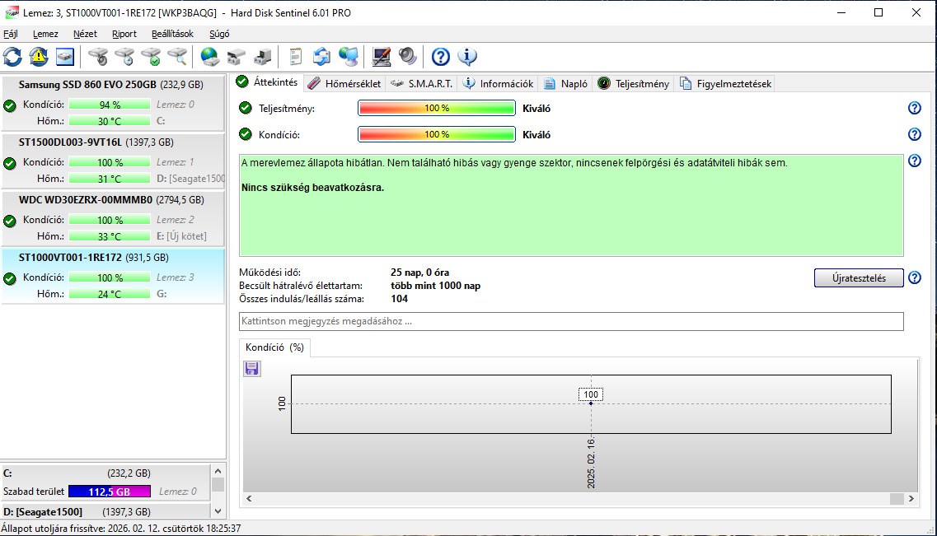Image resolution: width=937 pixels, height=536 pixels.
Task: Click the help icon beside the green status text
Action: click(x=914, y=161)
